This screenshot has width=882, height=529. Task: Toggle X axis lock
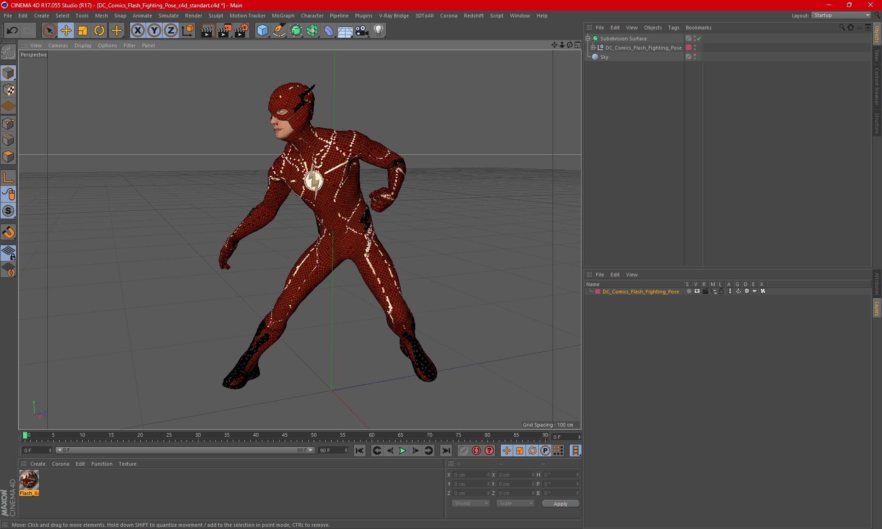coord(137,31)
